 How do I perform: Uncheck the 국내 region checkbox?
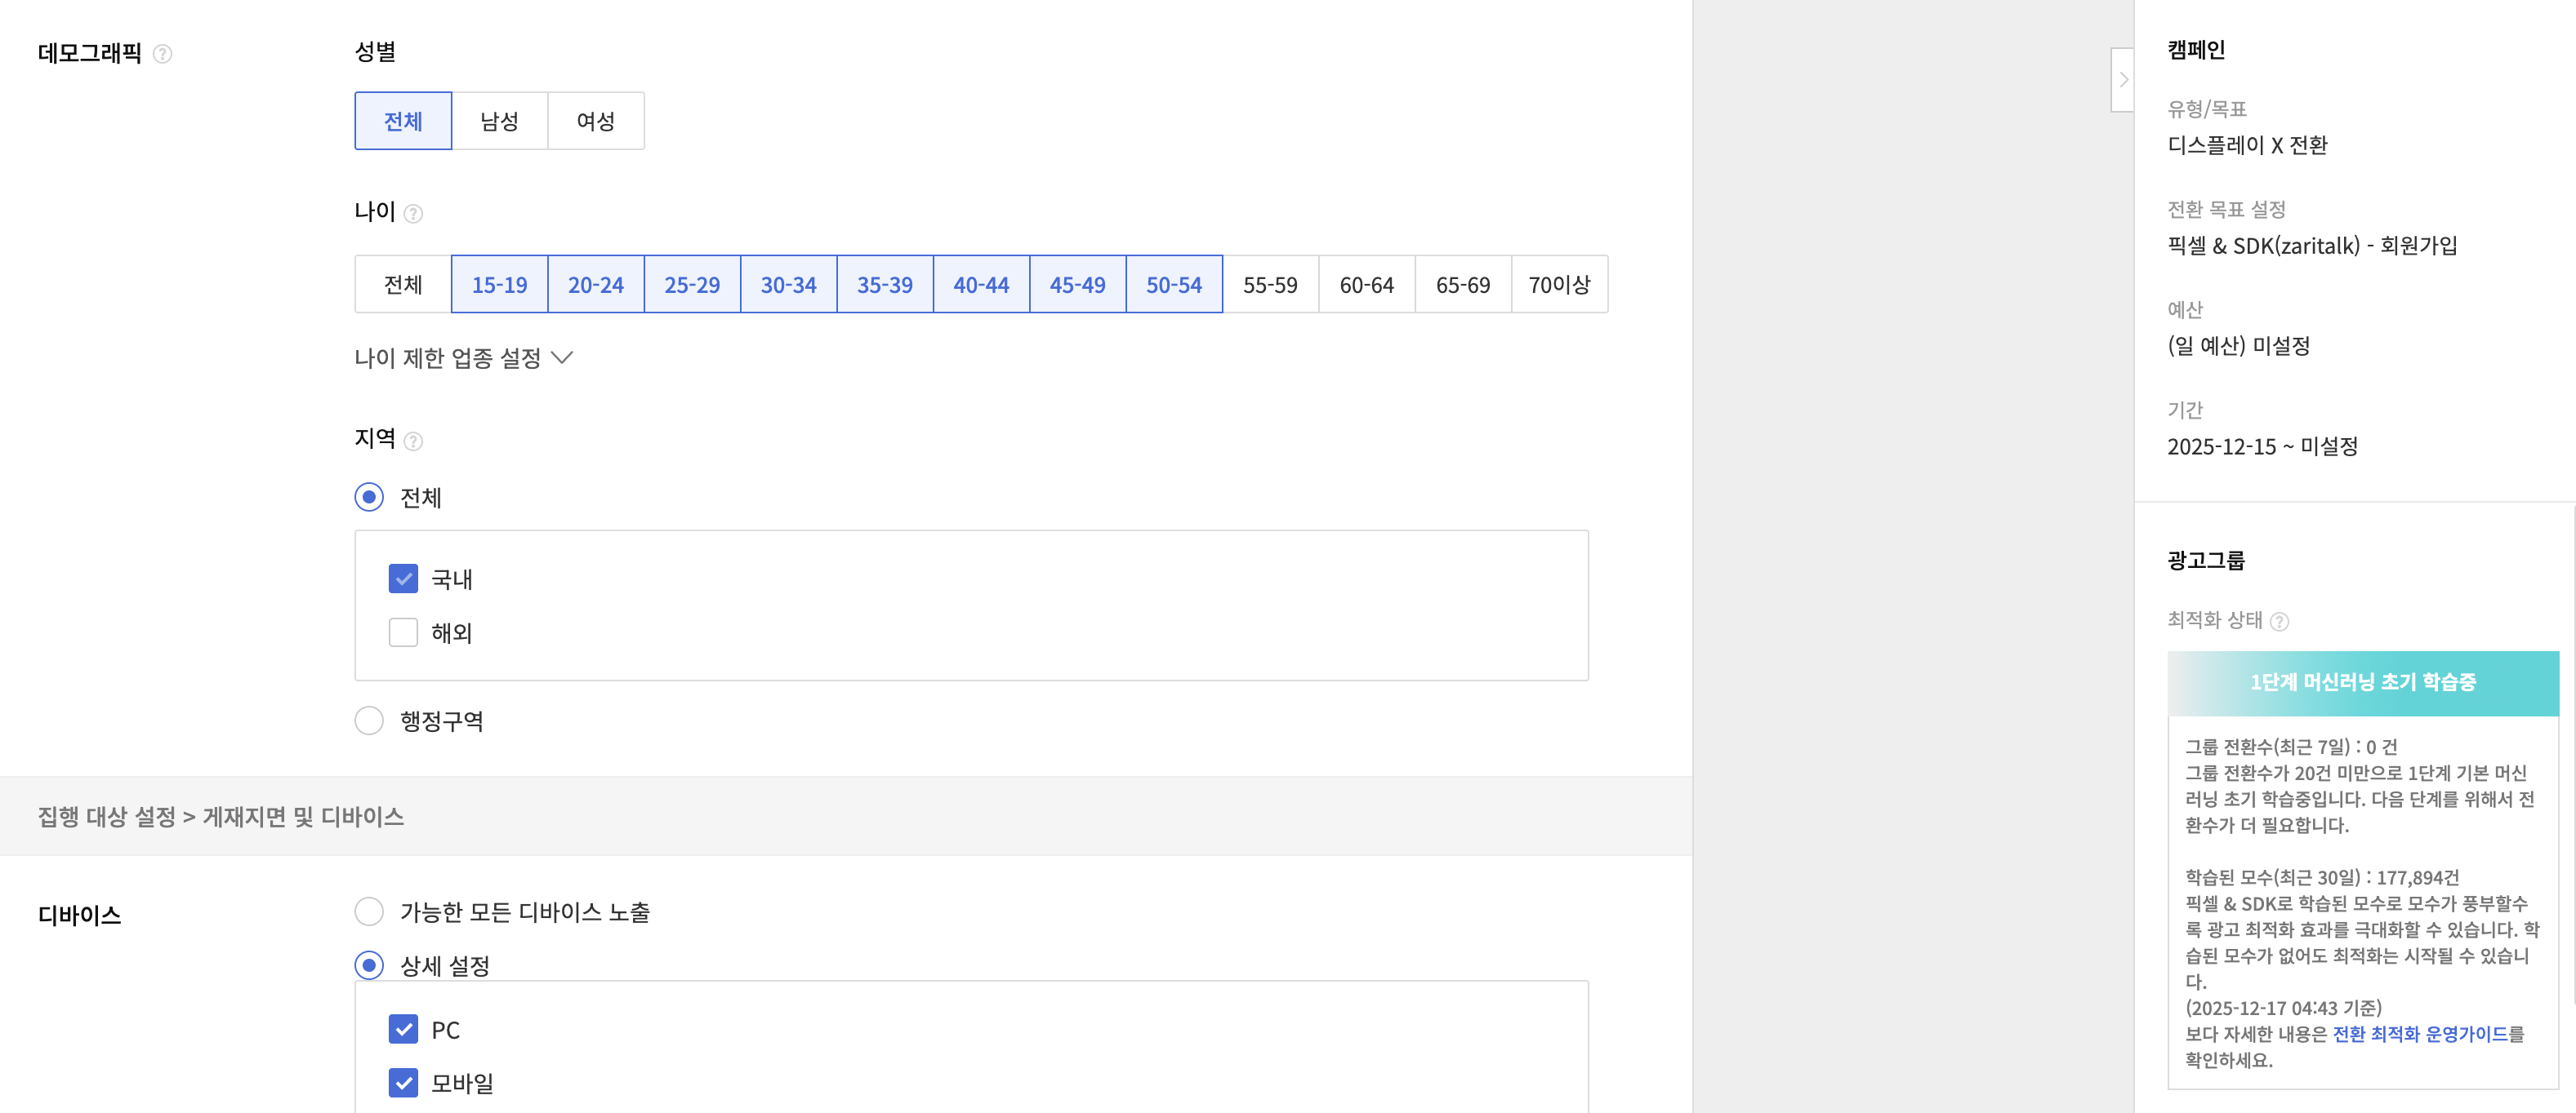tap(403, 579)
